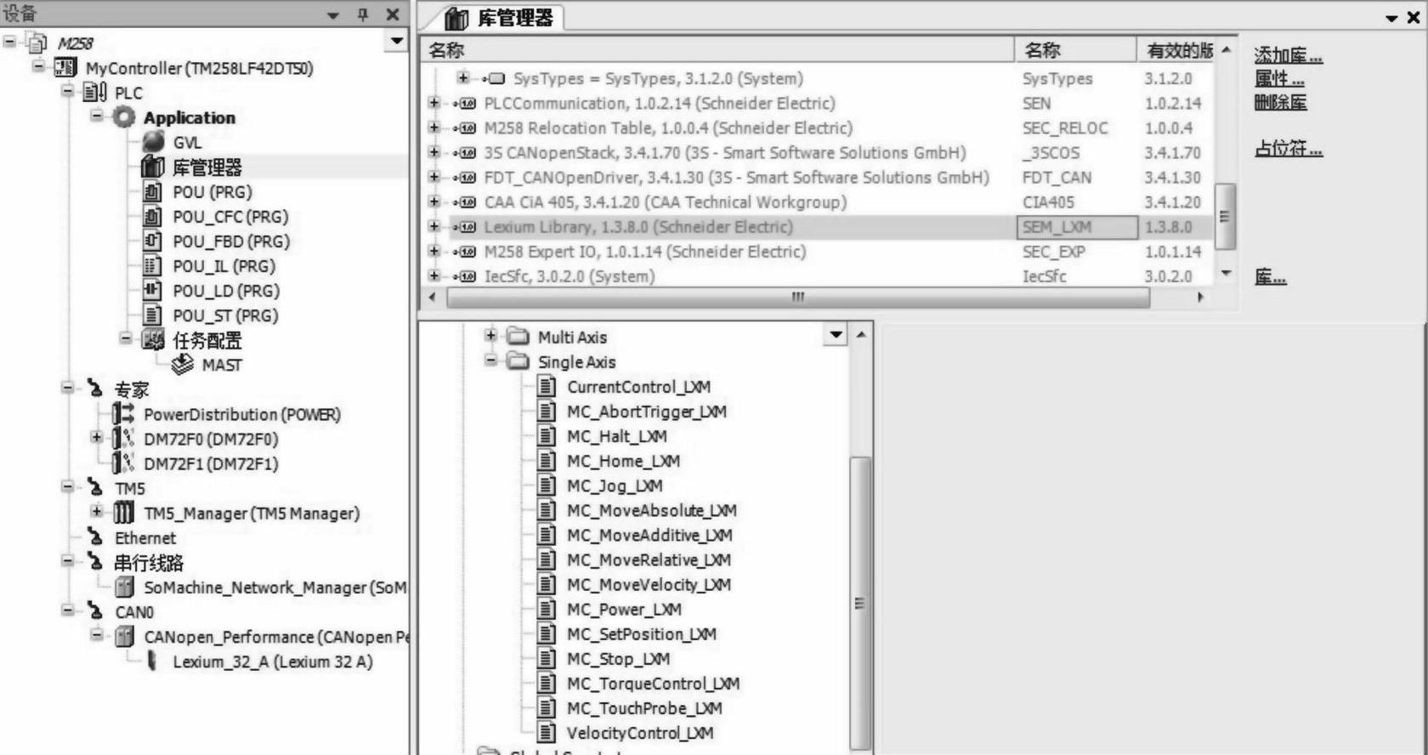
Task: Select MC_Jog_LXM function block
Action: (x=615, y=485)
